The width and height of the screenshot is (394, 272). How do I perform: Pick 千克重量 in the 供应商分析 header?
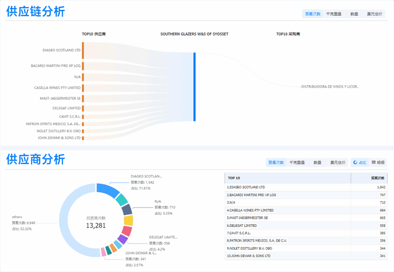tap(297, 162)
